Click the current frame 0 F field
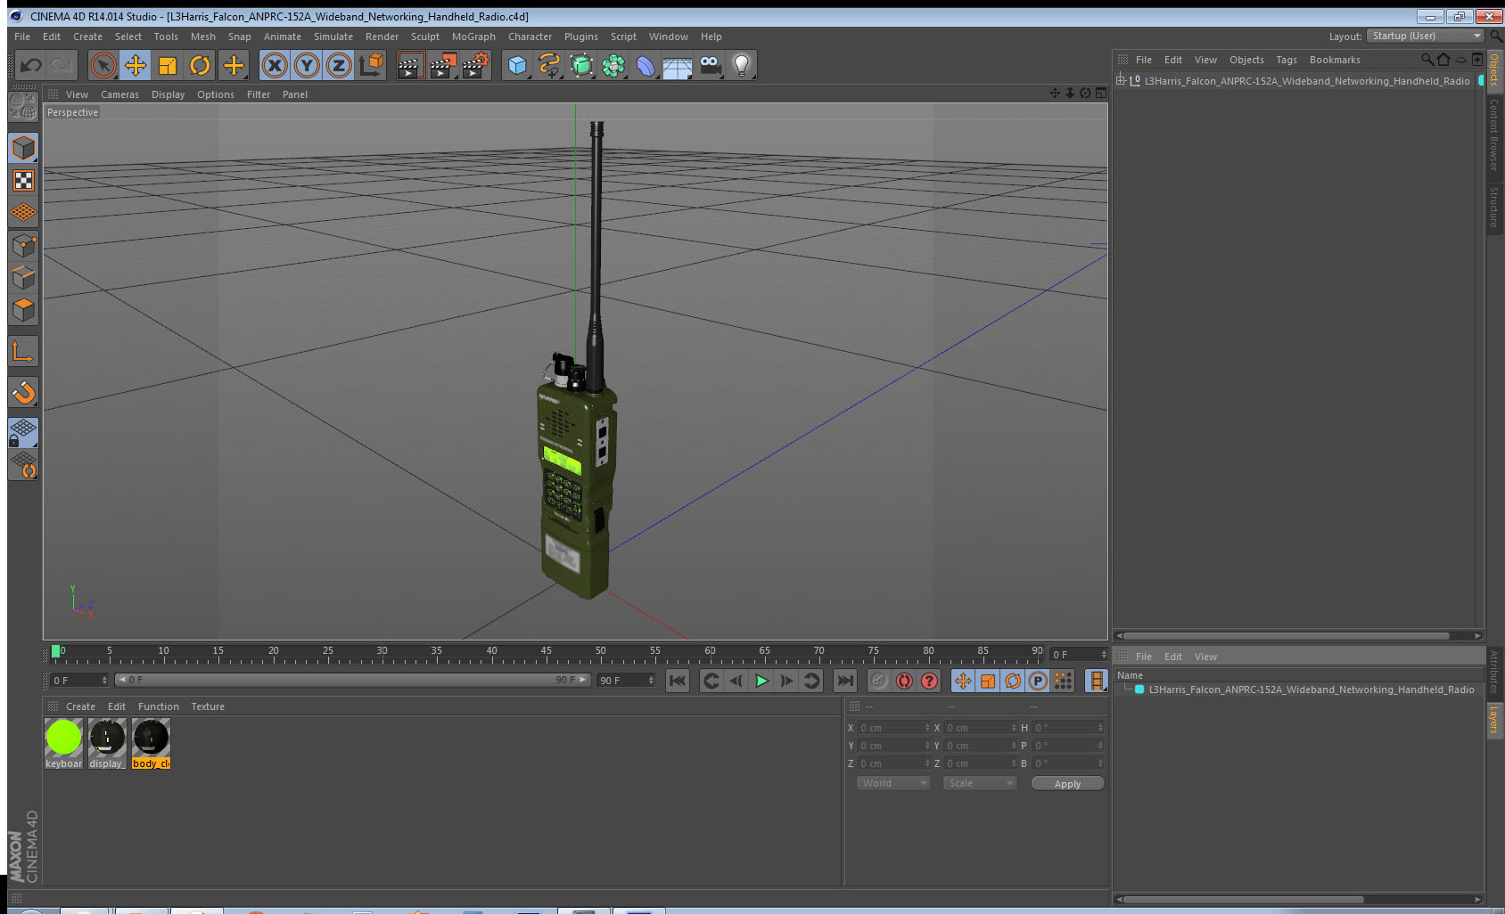 coord(78,680)
